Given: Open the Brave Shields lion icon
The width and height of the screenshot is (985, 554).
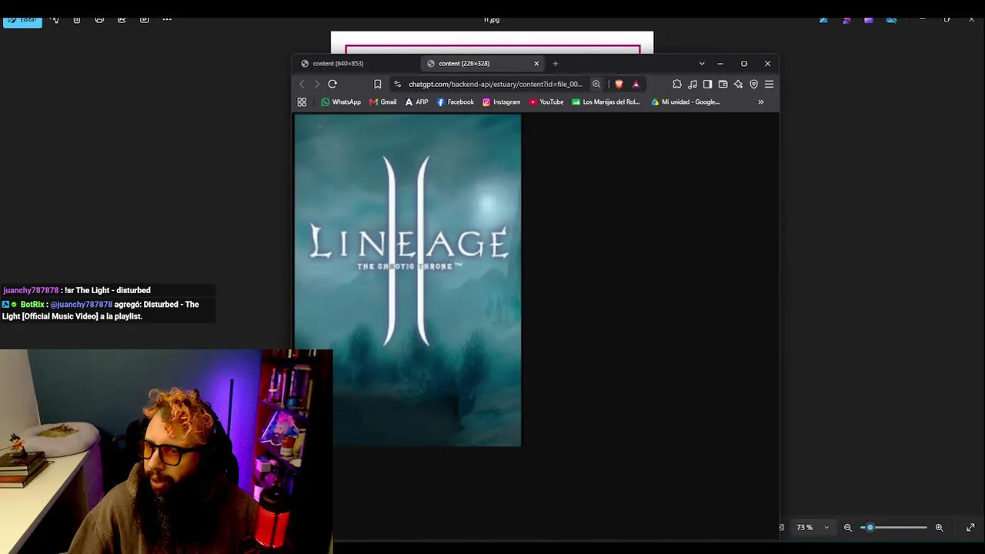Looking at the screenshot, I should [619, 84].
